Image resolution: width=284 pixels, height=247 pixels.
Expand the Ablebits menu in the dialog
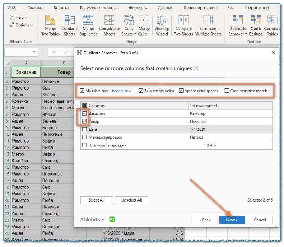point(92,220)
